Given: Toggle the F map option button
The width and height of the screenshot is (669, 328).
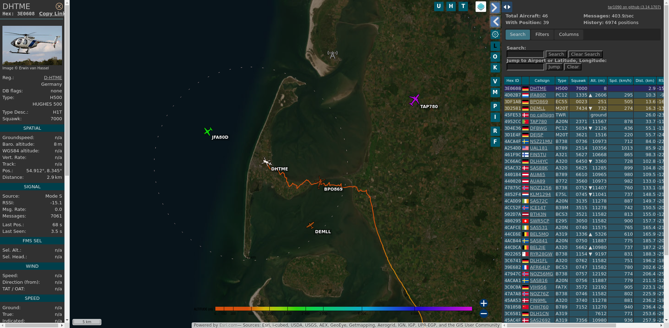Looking at the screenshot, I should [x=495, y=142].
